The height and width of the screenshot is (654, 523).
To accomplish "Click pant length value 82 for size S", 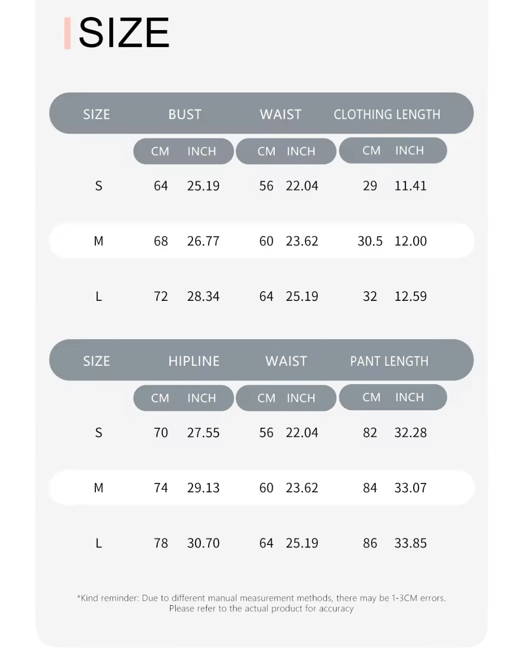I will pyautogui.click(x=370, y=432).
